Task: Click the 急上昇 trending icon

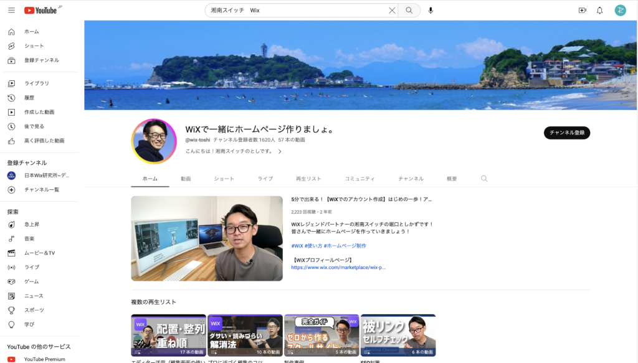Action: coord(11,224)
